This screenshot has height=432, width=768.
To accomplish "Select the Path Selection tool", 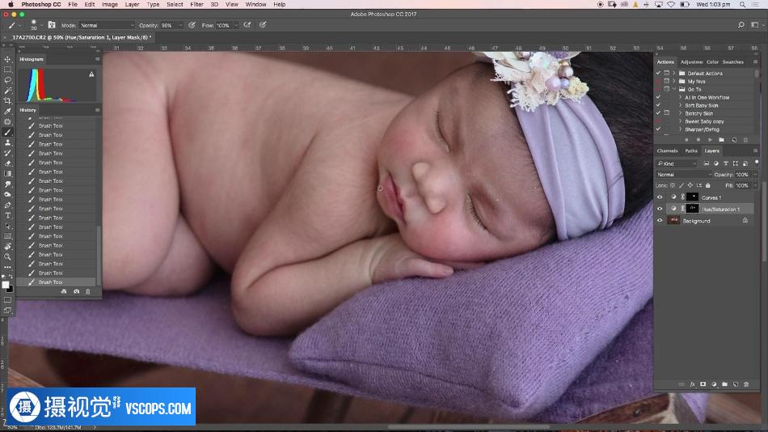I will [7, 226].
